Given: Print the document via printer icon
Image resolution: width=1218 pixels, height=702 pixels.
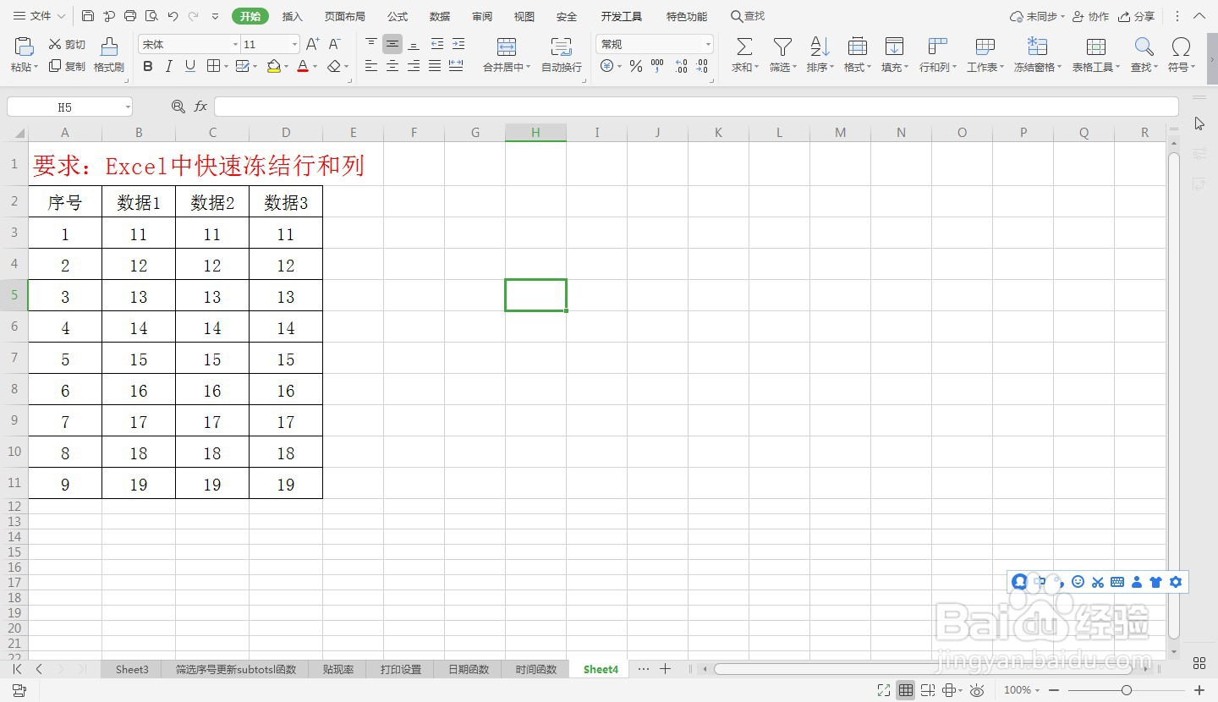Looking at the screenshot, I should click(x=130, y=16).
